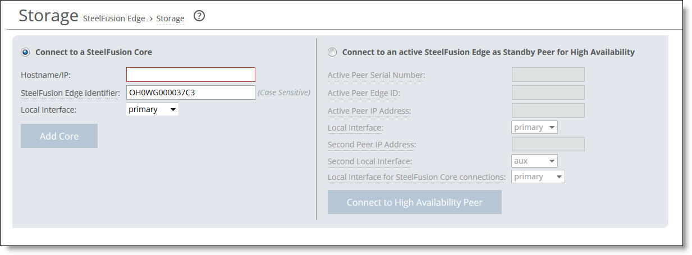Image resolution: width=692 pixels, height=255 pixels.
Task: Click Active Peer Serial Number field
Action: (x=548, y=75)
